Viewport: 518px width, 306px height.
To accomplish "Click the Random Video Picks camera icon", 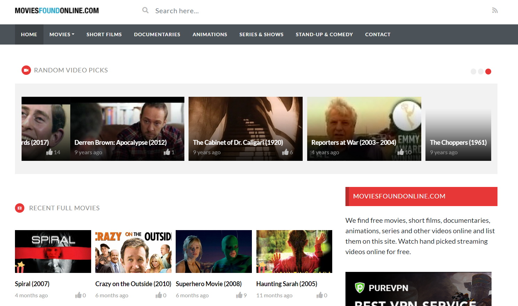I will click(x=26, y=70).
